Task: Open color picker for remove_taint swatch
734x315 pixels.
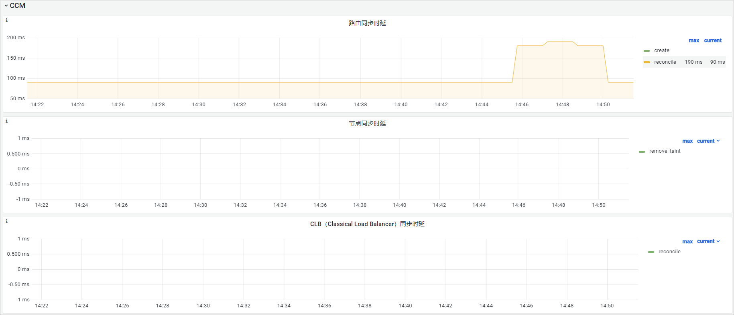Action: tap(642, 151)
